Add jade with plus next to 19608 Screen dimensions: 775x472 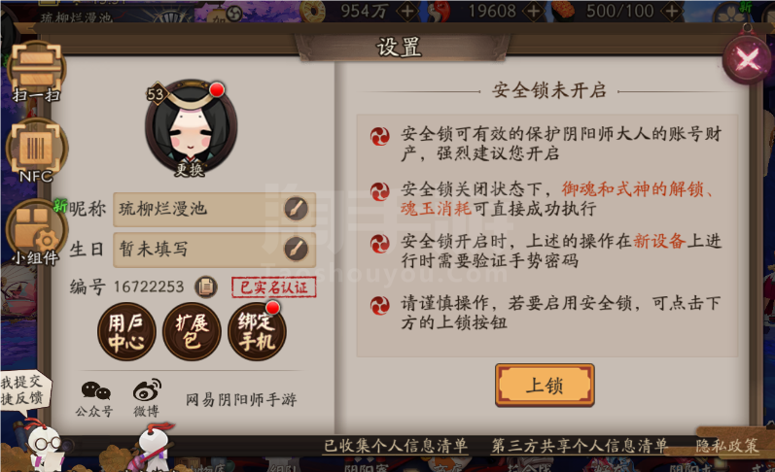(x=534, y=11)
